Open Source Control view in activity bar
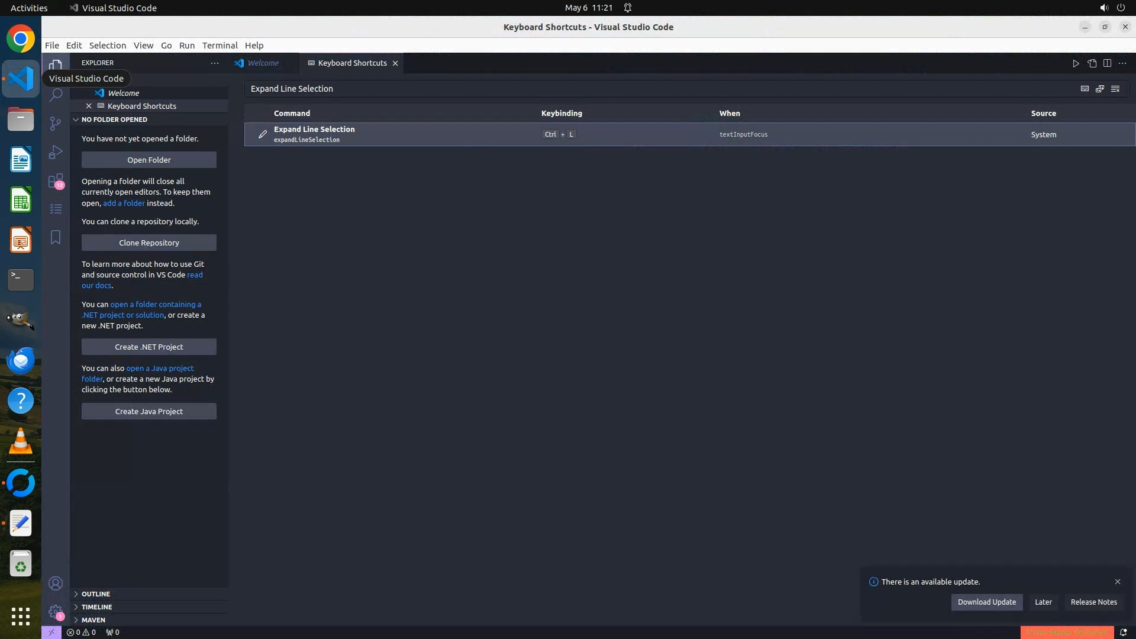Image resolution: width=1136 pixels, height=639 pixels. pos(56,123)
